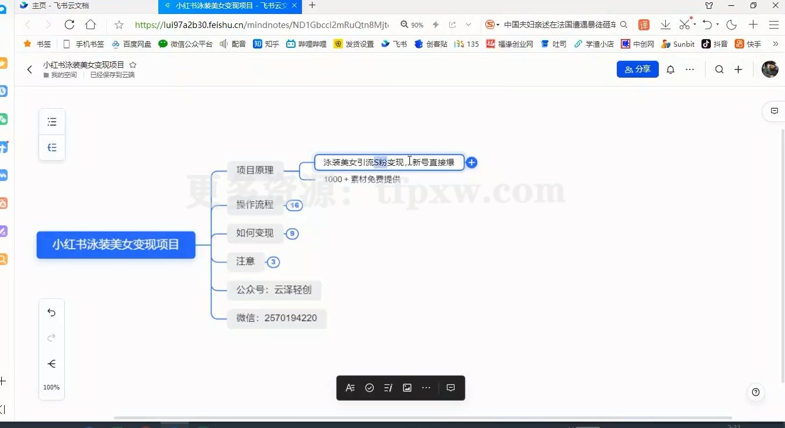
Task: Toggle favorite star next to document title
Action: pyautogui.click(x=133, y=65)
